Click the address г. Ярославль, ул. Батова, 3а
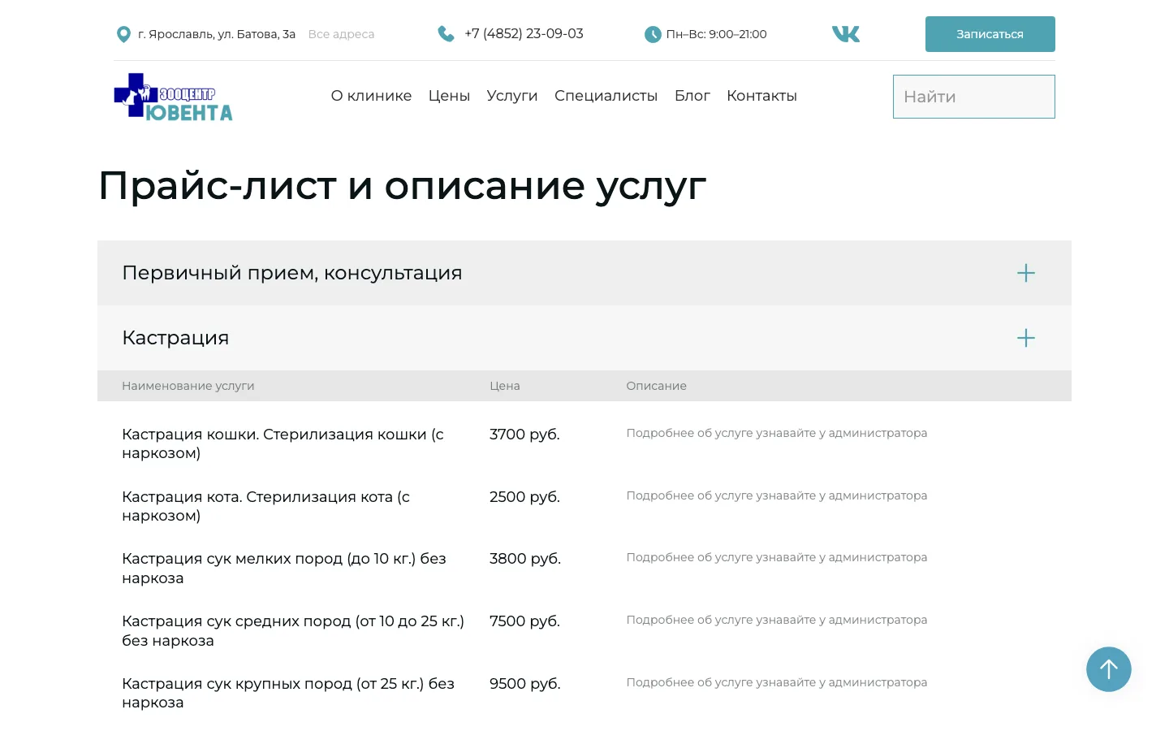Viewport: 1169px width, 731px height. [217, 34]
